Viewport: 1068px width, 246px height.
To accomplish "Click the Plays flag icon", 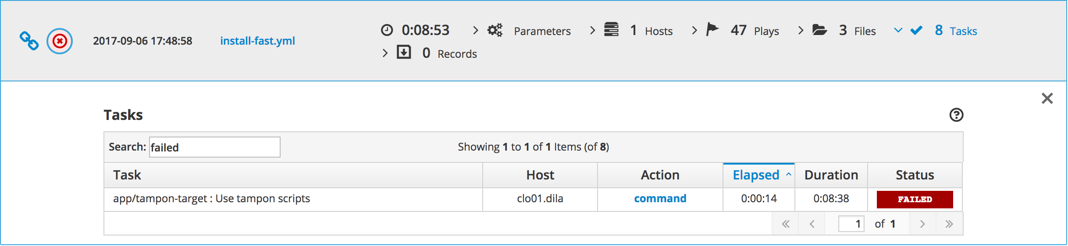I will (x=712, y=30).
